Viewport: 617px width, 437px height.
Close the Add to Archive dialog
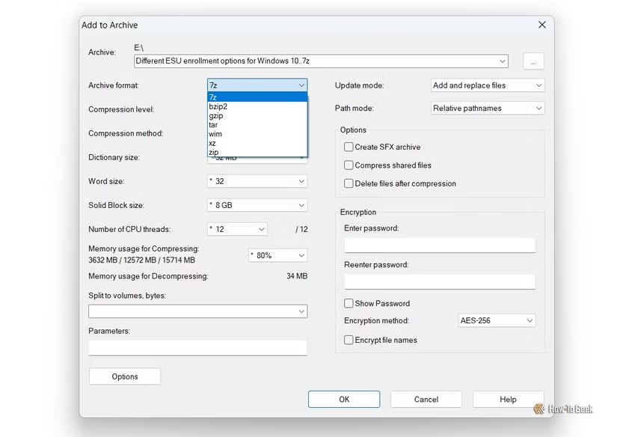542,25
